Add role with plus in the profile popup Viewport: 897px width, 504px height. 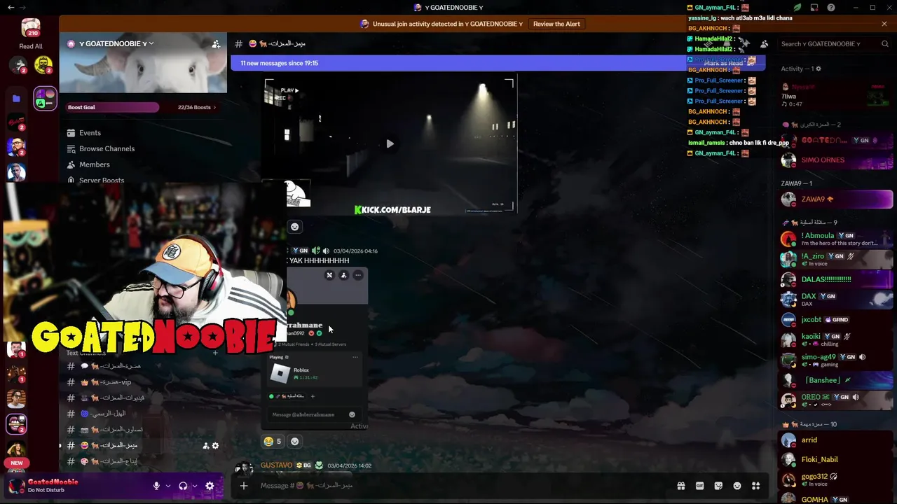click(x=313, y=396)
